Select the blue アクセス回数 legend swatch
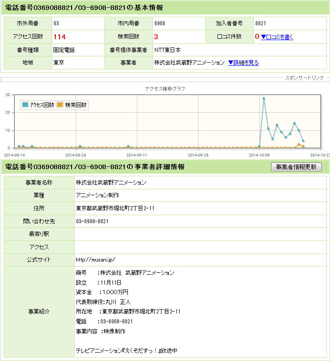This screenshot has width=330, height=363. tap(25, 105)
